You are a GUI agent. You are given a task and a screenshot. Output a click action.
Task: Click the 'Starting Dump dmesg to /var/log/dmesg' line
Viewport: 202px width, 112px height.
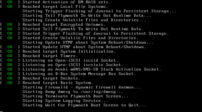click(x=73, y=92)
